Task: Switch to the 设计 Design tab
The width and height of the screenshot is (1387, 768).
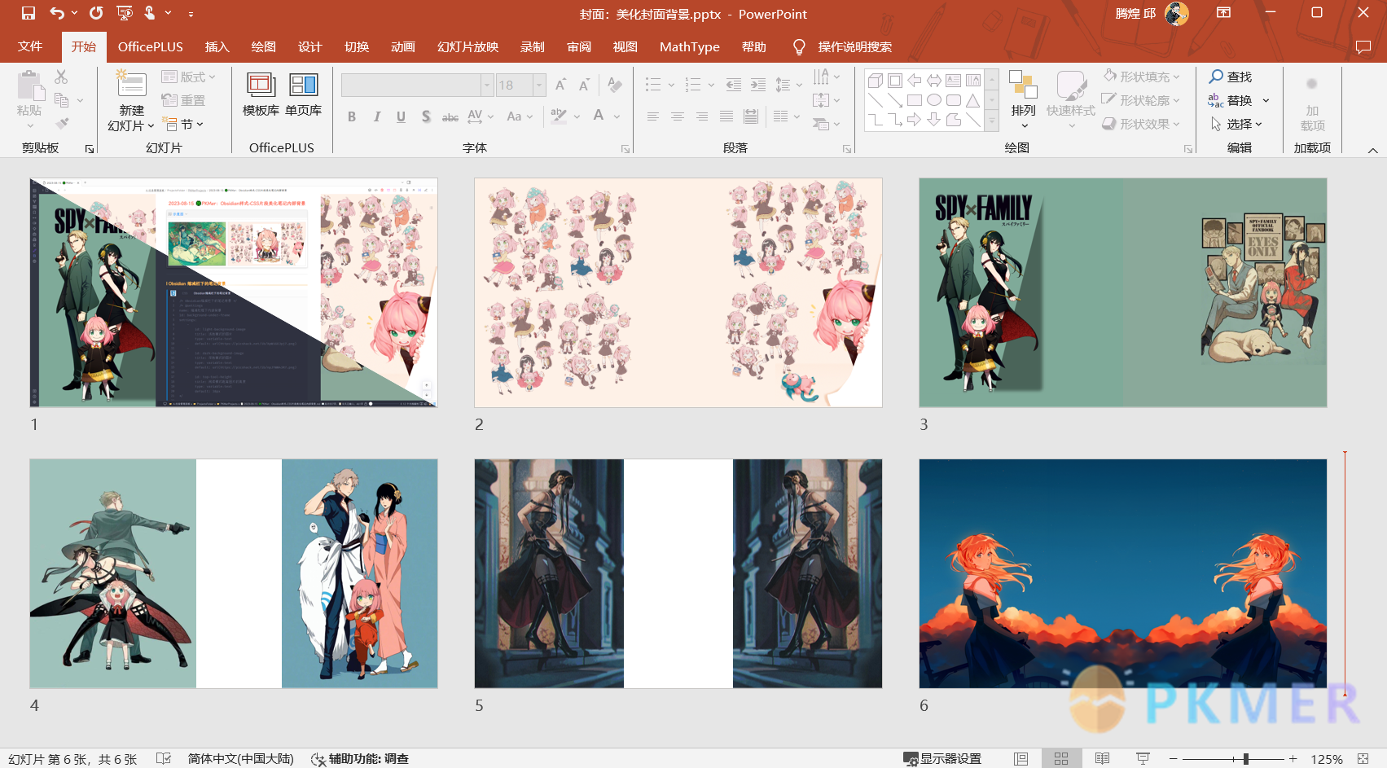Action: pos(309,46)
